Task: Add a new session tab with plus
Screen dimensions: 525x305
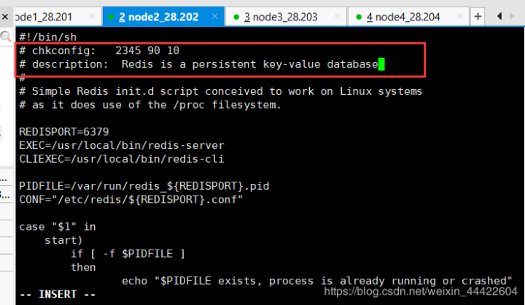Action: (x=478, y=16)
